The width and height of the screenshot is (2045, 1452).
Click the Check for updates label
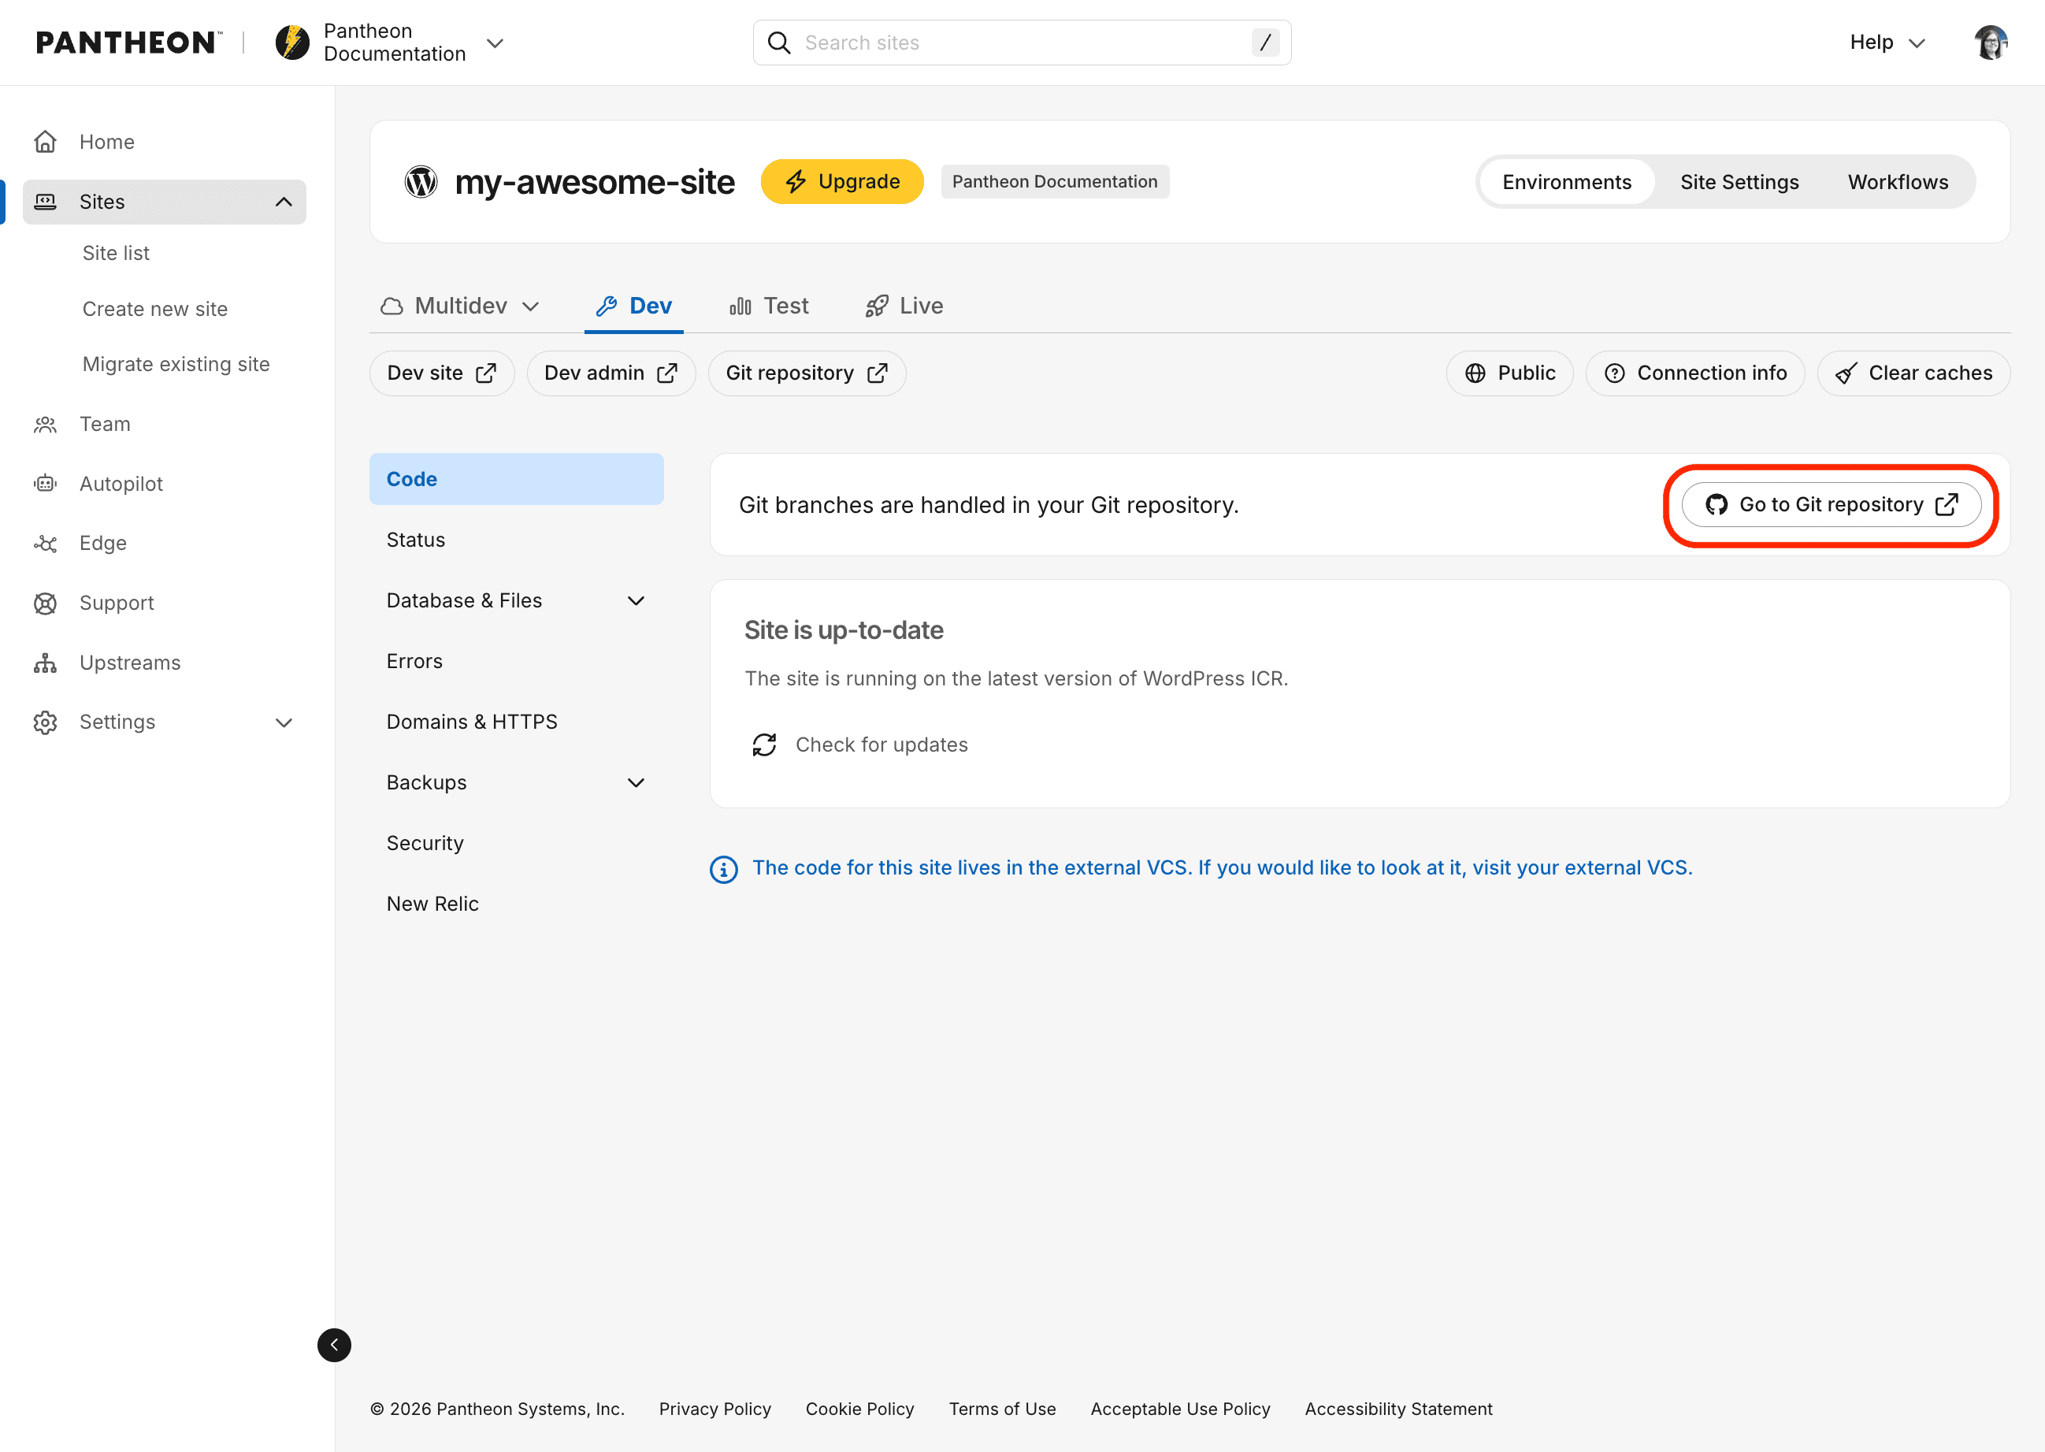(881, 745)
